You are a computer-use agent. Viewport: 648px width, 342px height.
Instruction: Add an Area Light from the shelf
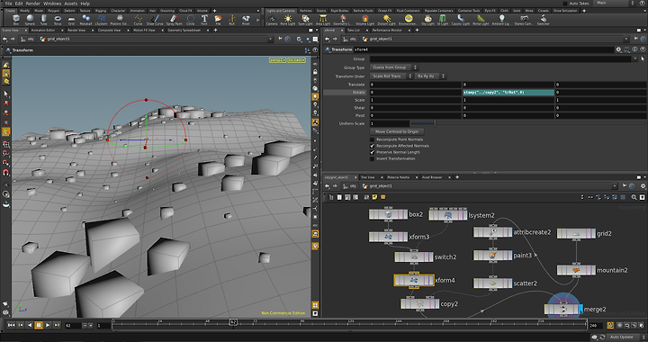click(323, 20)
